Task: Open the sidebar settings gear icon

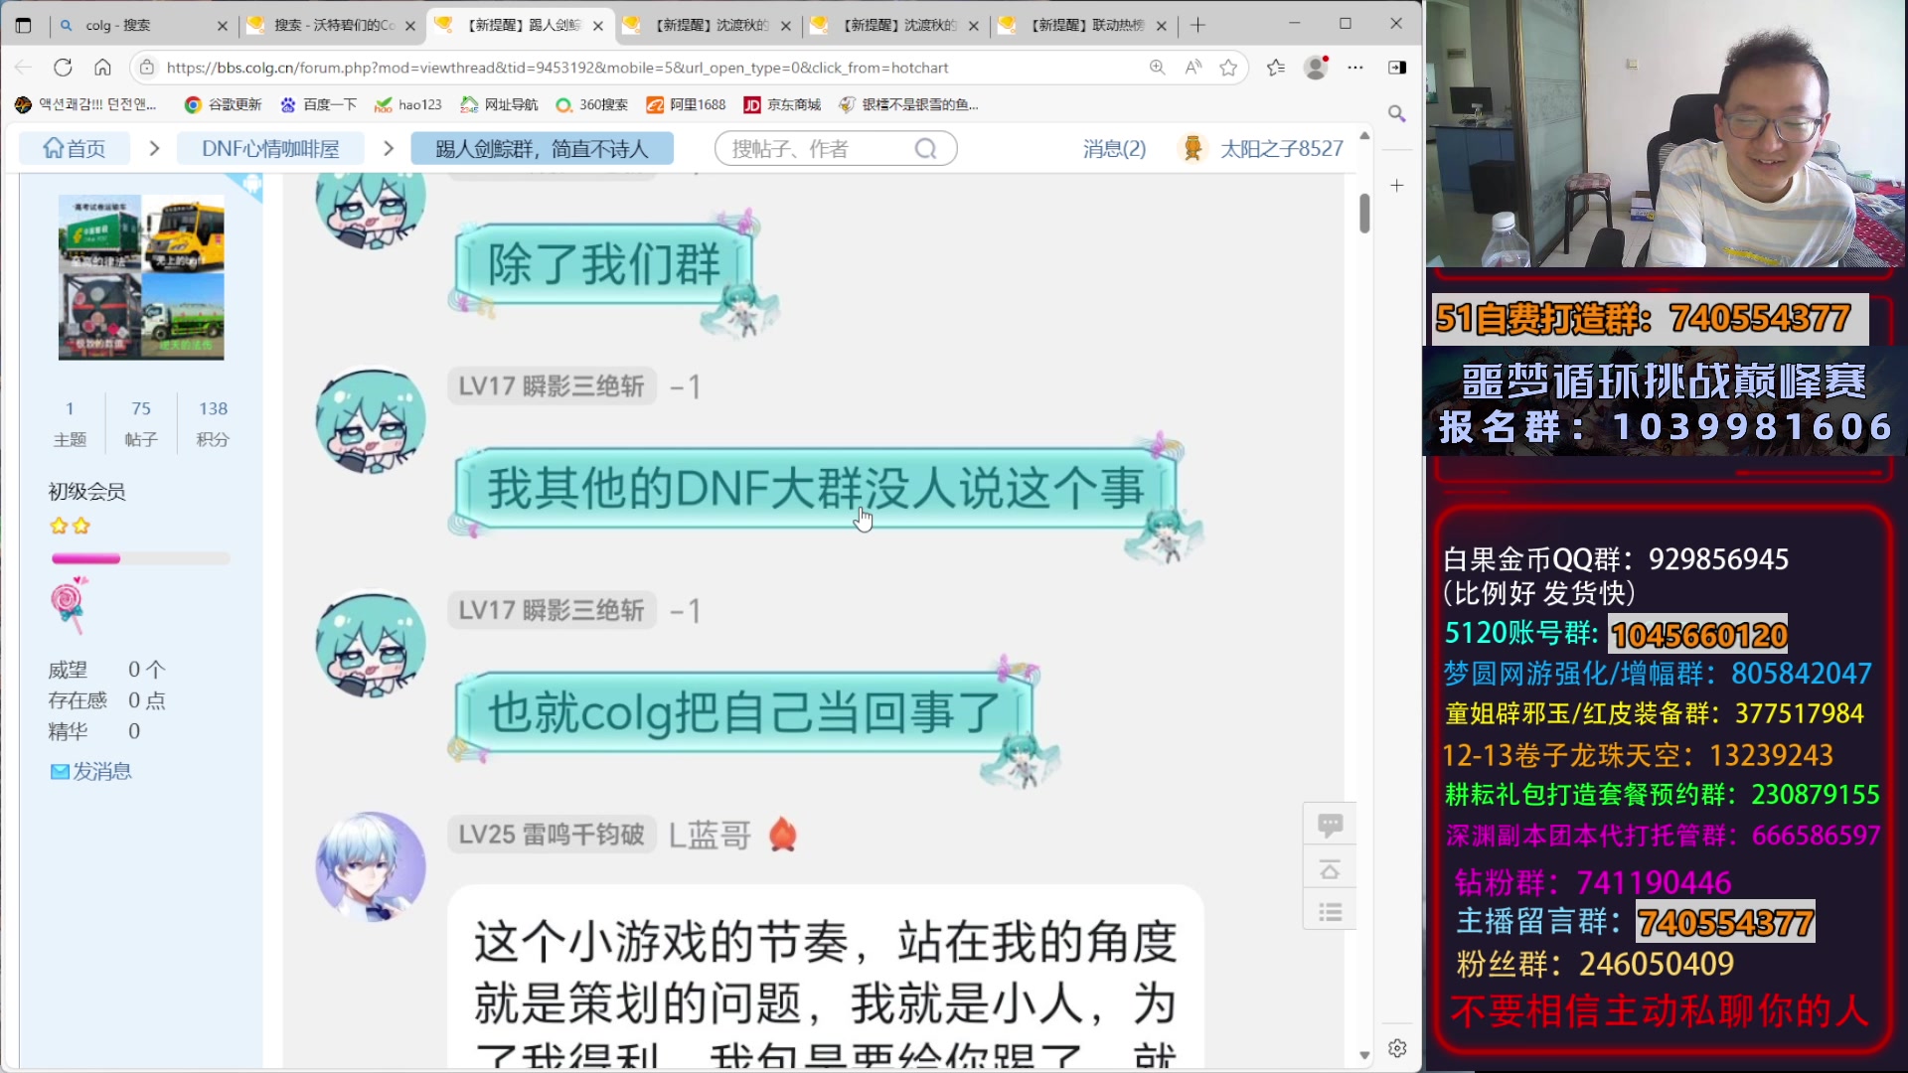Action: [1397, 1048]
